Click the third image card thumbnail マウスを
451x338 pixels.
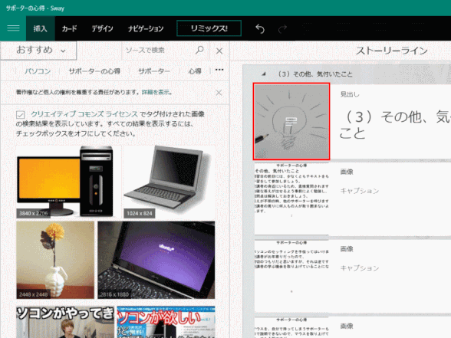(x=291, y=327)
